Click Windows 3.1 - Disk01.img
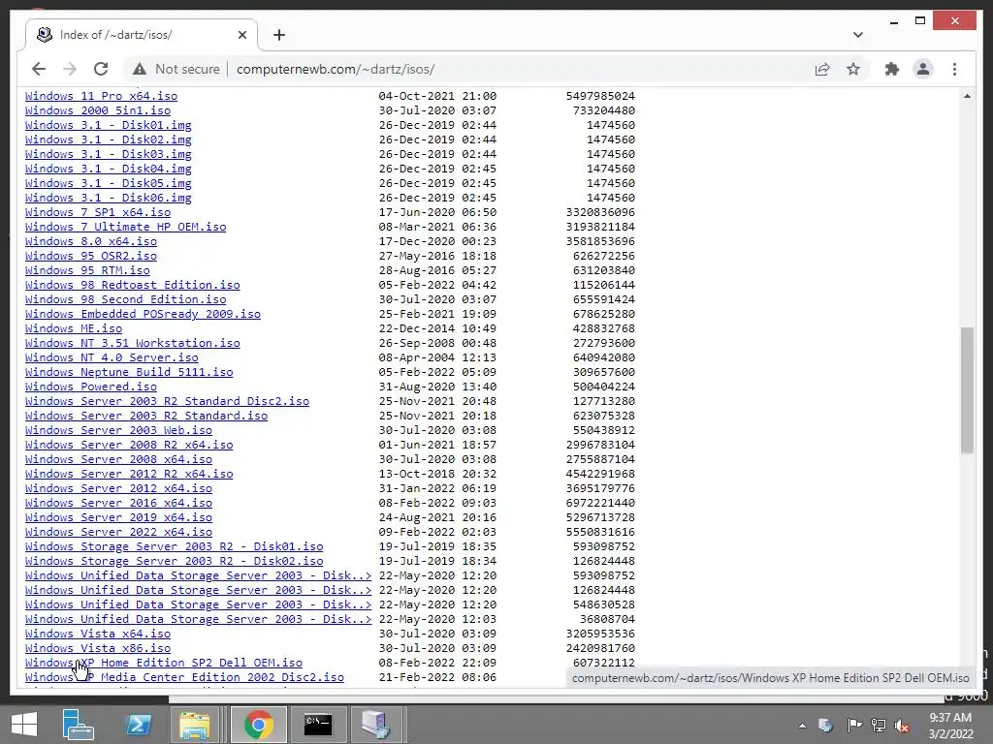The image size is (993, 744). (x=109, y=125)
